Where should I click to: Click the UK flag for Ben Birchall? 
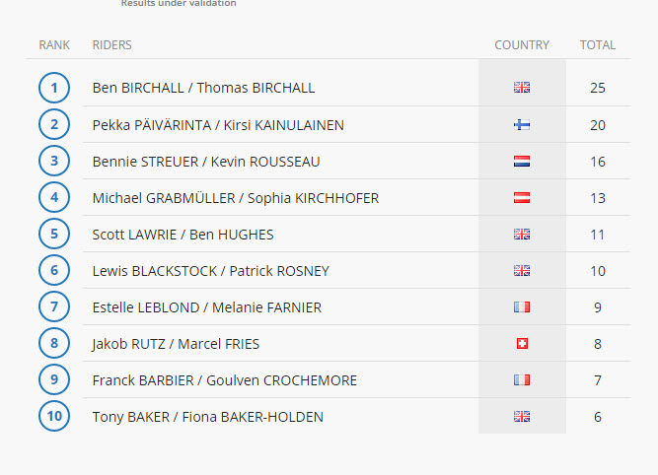point(522,87)
